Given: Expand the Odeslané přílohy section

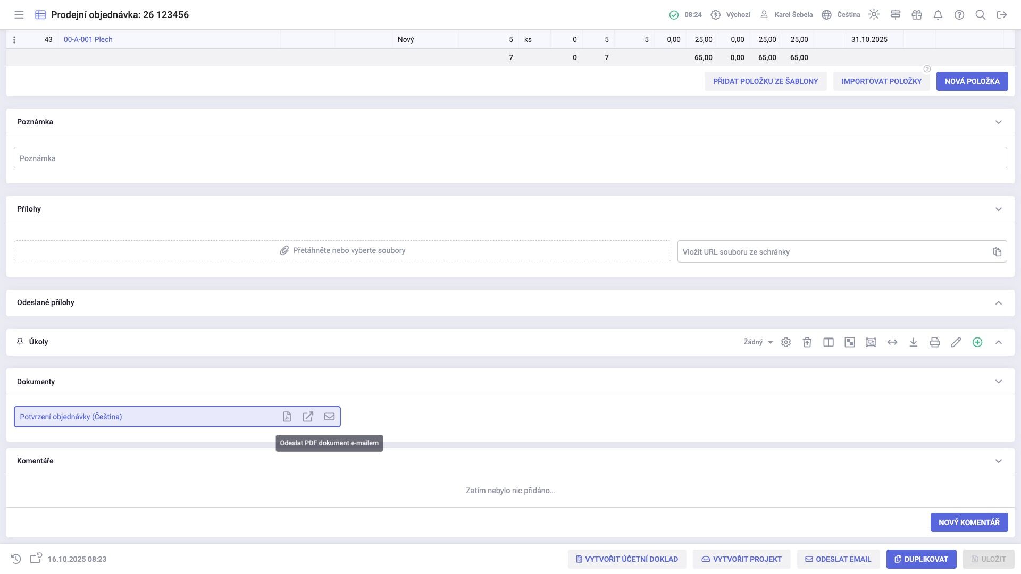Looking at the screenshot, I should [x=998, y=303].
